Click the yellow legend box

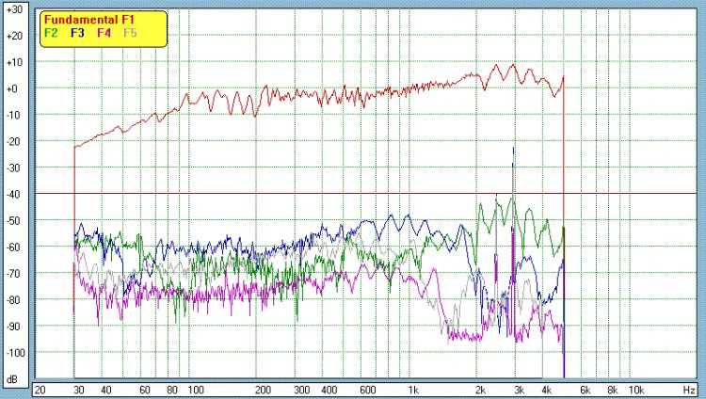click(104, 29)
